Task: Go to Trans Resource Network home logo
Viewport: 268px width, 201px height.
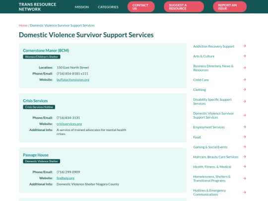Action: point(37,7)
